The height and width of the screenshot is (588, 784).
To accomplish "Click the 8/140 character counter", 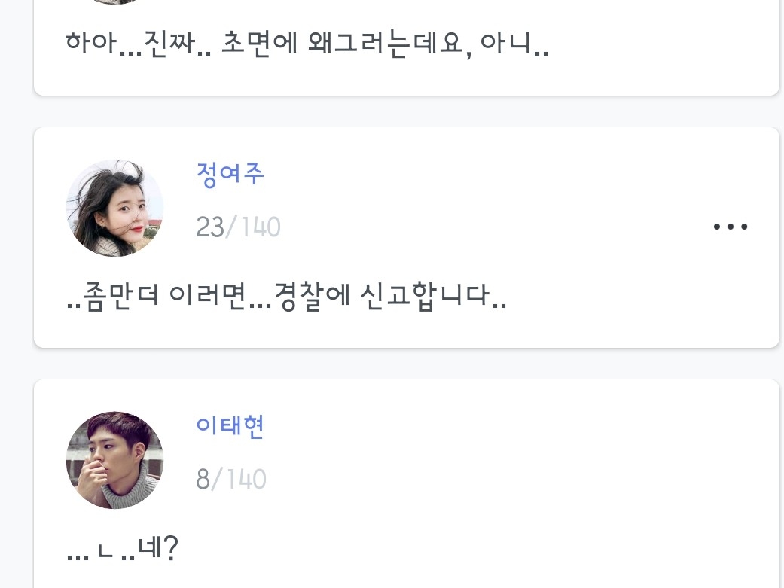I will click(230, 479).
